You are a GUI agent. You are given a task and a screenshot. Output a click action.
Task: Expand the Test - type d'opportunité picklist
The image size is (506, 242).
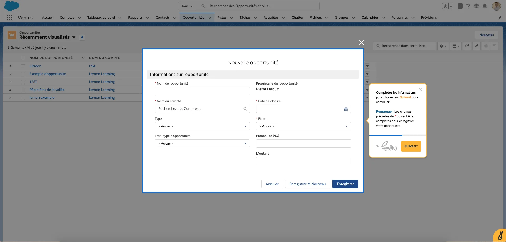[202, 143]
